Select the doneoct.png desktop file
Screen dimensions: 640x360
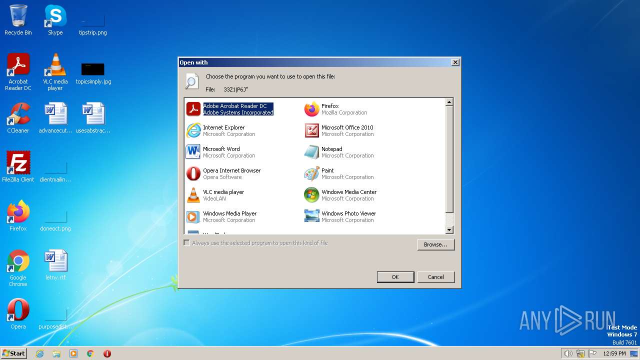click(55, 220)
